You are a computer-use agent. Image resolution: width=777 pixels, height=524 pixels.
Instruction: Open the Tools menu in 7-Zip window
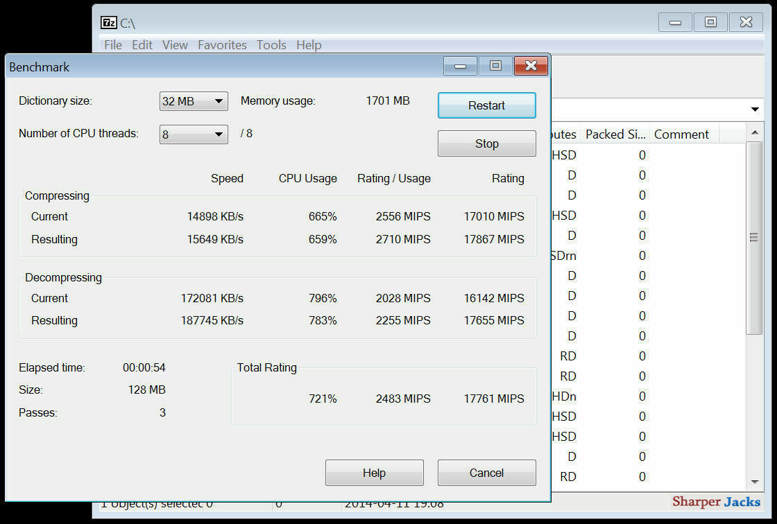(271, 45)
